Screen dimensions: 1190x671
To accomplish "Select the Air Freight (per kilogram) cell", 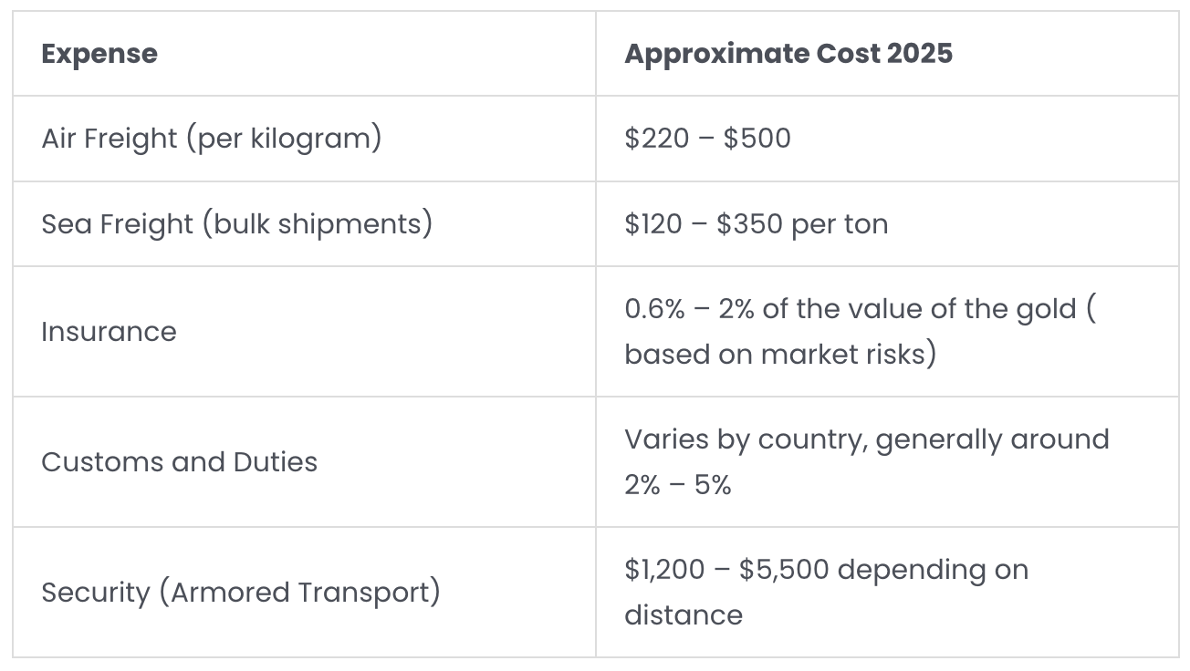I will click(x=304, y=139).
